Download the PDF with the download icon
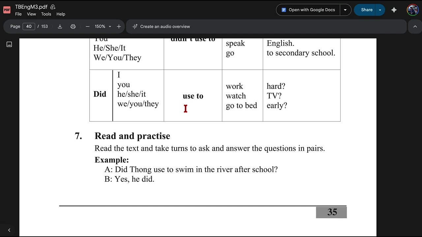 (x=60, y=27)
